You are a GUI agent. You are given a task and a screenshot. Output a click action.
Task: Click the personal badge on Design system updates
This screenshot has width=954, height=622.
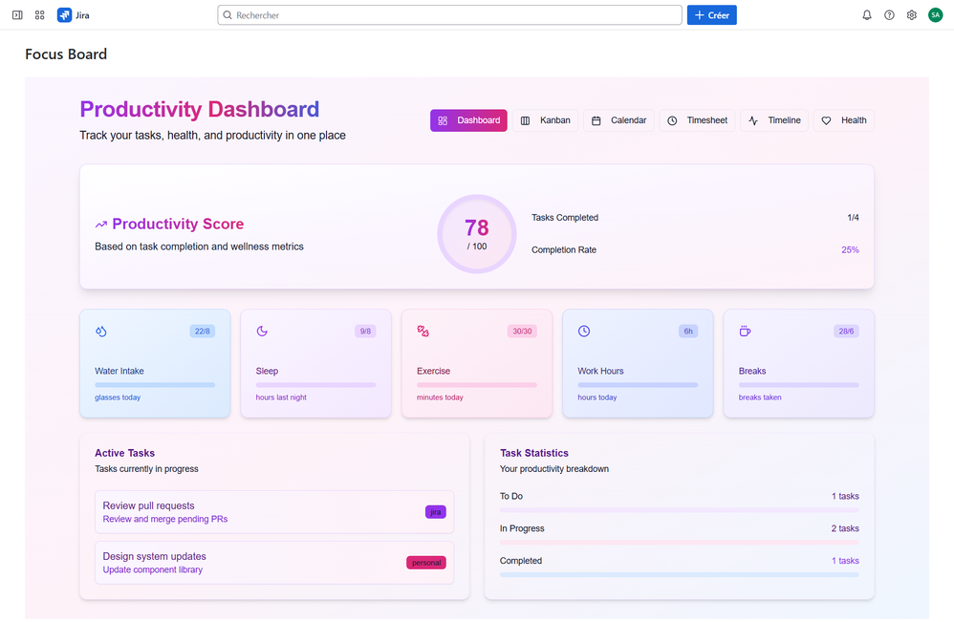(x=425, y=562)
